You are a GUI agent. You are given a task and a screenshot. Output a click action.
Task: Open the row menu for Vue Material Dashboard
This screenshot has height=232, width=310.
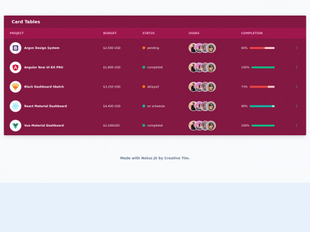pyautogui.click(x=296, y=125)
